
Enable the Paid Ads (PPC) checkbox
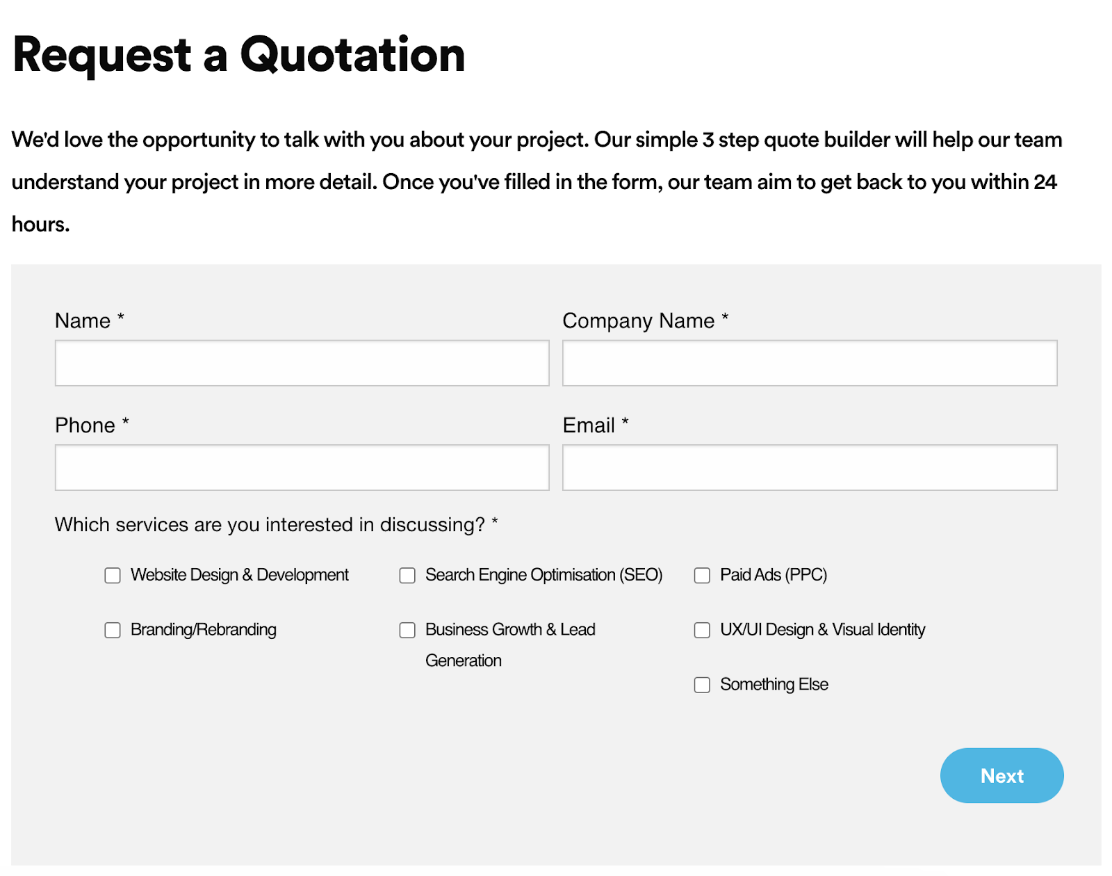tap(702, 576)
